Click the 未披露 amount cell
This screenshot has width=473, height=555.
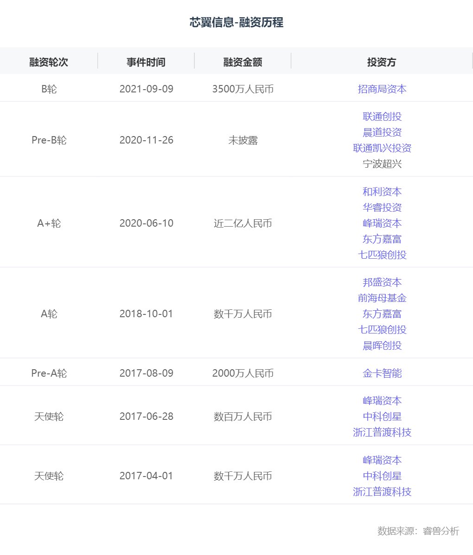click(x=243, y=140)
